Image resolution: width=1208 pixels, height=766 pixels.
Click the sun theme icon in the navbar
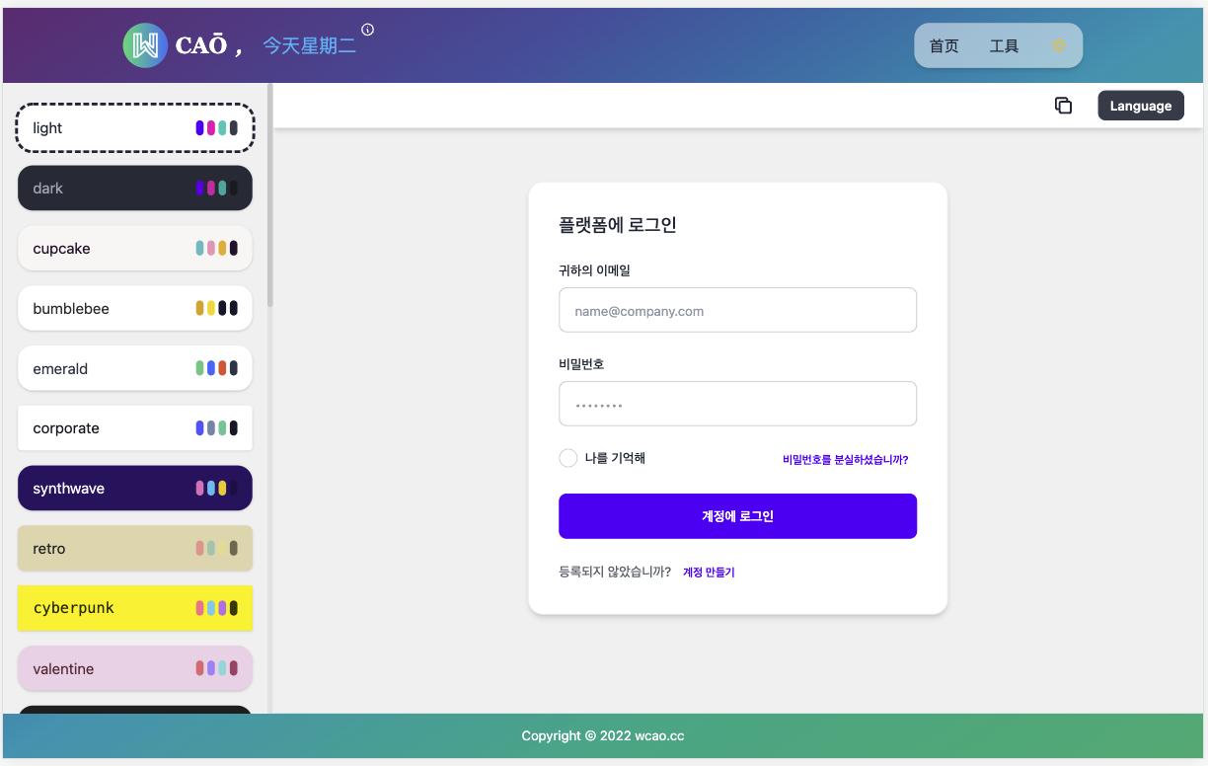pos(1058,45)
